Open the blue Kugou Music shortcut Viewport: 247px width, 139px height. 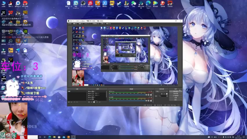[x=105, y=3]
